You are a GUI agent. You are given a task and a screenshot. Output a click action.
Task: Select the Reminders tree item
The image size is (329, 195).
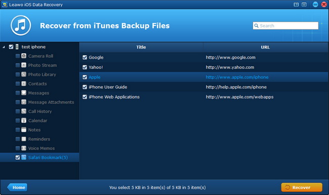(39, 139)
